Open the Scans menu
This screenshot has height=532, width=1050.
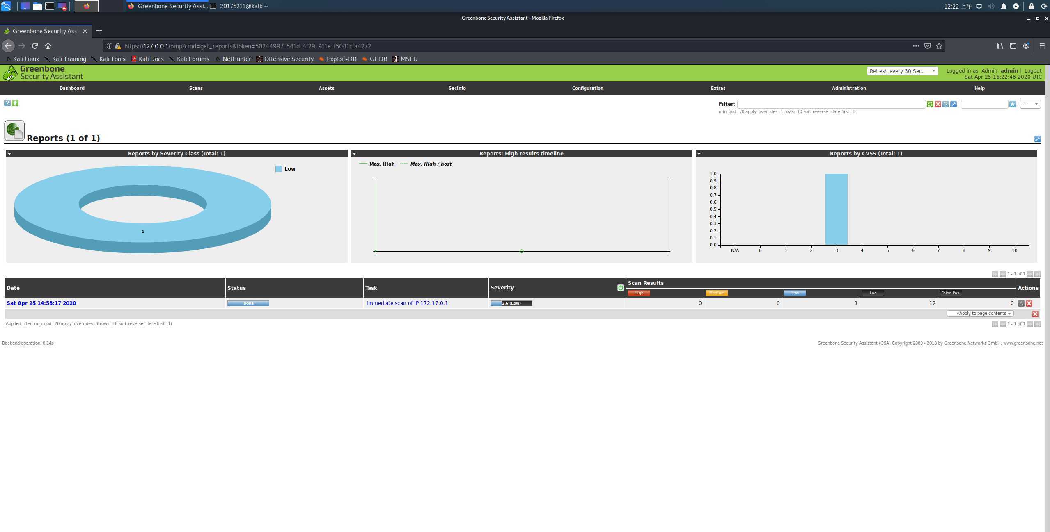[196, 88]
